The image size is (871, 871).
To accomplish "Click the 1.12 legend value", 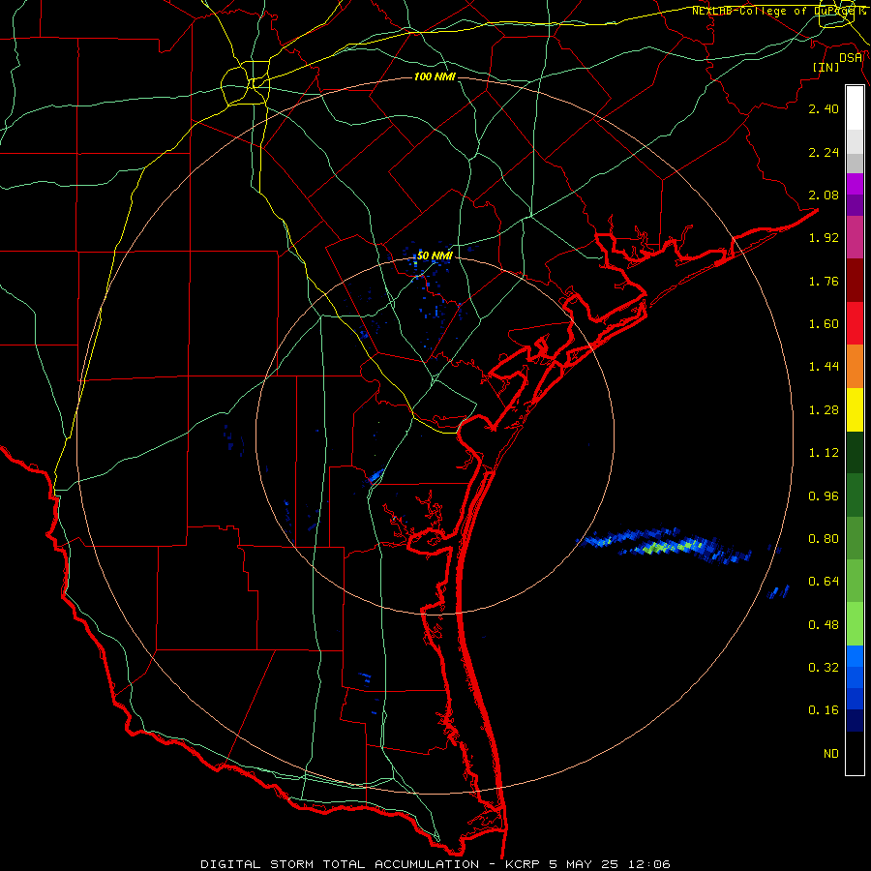I will pyautogui.click(x=824, y=453).
